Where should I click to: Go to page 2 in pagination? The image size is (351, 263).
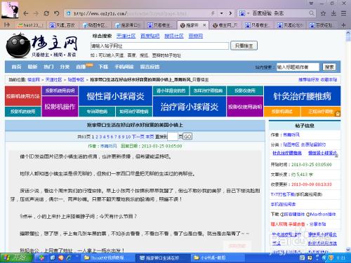tap(97, 137)
